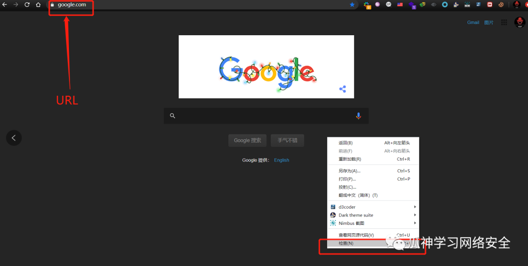This screenshot has height=266, width=528.
Task: Open the grey eye extension icon
Action: tap(434, 5)
